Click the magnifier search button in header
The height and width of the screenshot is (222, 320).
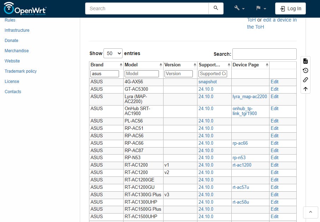(x=216, y=8)
